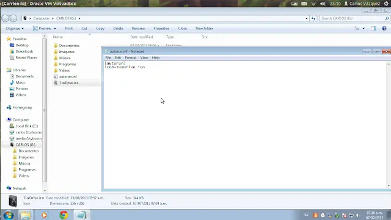Open Google Chrome from the taskbar
Viewport: 391px width, 220px height.
click(64, 215)
